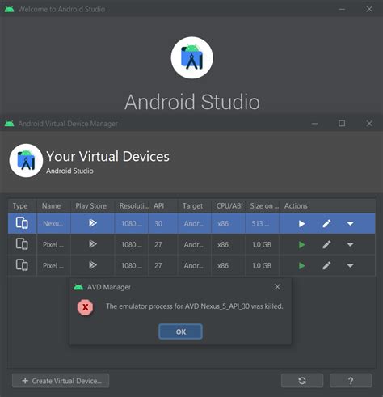Click the API value 30 cell
Viewport: 383px width, 397px height.
coord(162,223)
